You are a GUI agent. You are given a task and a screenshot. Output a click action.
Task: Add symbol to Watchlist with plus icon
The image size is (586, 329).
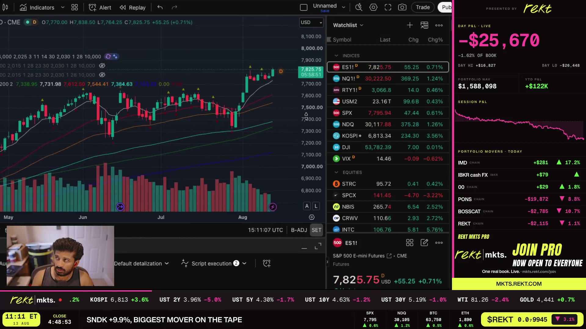(x=410, y=25)
